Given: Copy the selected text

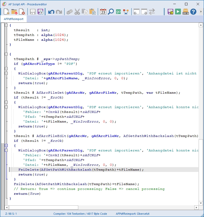Looking at the screenshot, I should pos(85,12).
